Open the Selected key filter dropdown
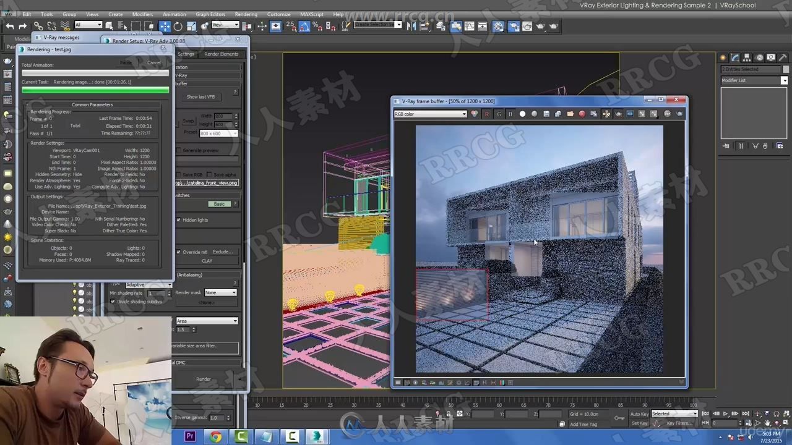The height and width of the screenshot is (445, 792). pyautogui.click(x=674, y=413)
